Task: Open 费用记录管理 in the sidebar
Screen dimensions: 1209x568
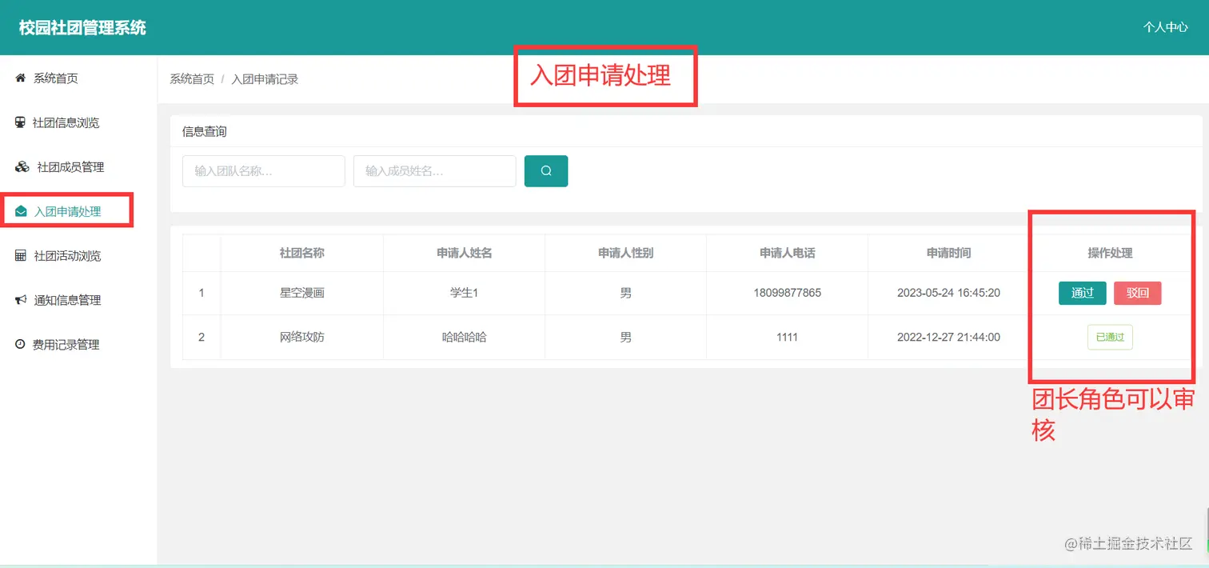Action: pos(66,345)
